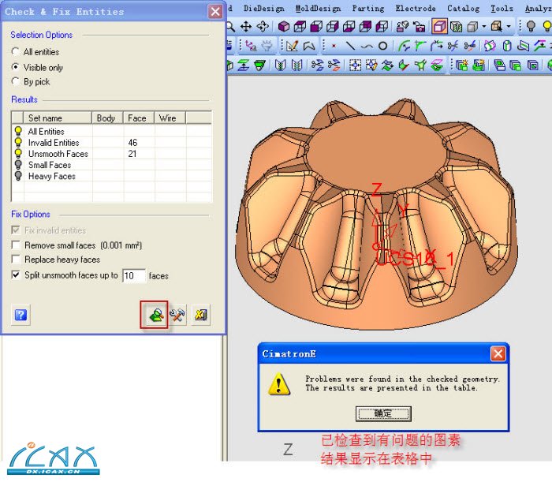Open the Tools menu
The image size is (552, 482).
tap(502, 9)
